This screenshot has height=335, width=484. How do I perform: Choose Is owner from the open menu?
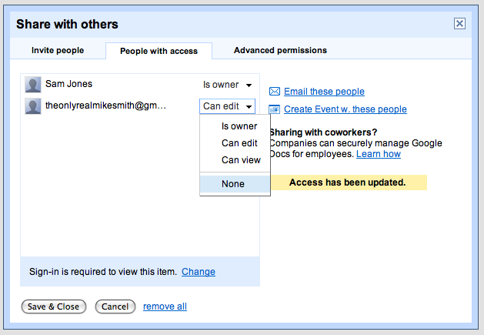pos(235,126)
